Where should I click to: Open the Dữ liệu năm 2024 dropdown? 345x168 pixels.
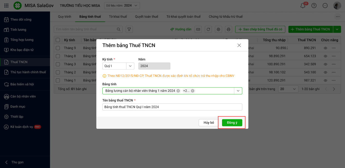coord(122,5)
